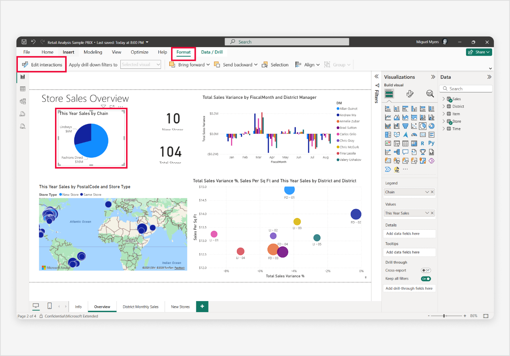Select the R script visual icon
Viewport: 510px width, 356px height.
(x=422, y=143)
